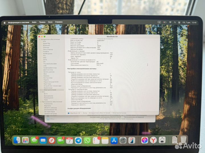Collapse the Аппаратное обеспечение section
Viewport: 205px width, 153px height.
(x=40, y=39)
